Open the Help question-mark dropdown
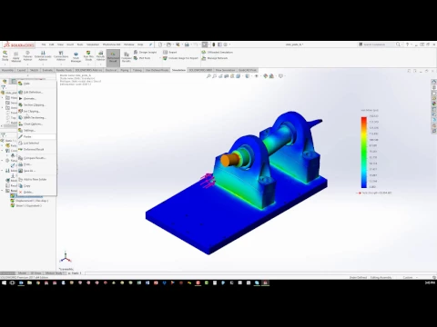 pos(412,45)
